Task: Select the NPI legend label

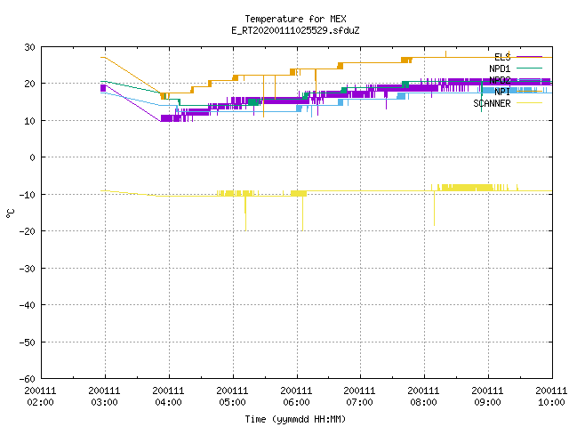Action: point(502,92)
